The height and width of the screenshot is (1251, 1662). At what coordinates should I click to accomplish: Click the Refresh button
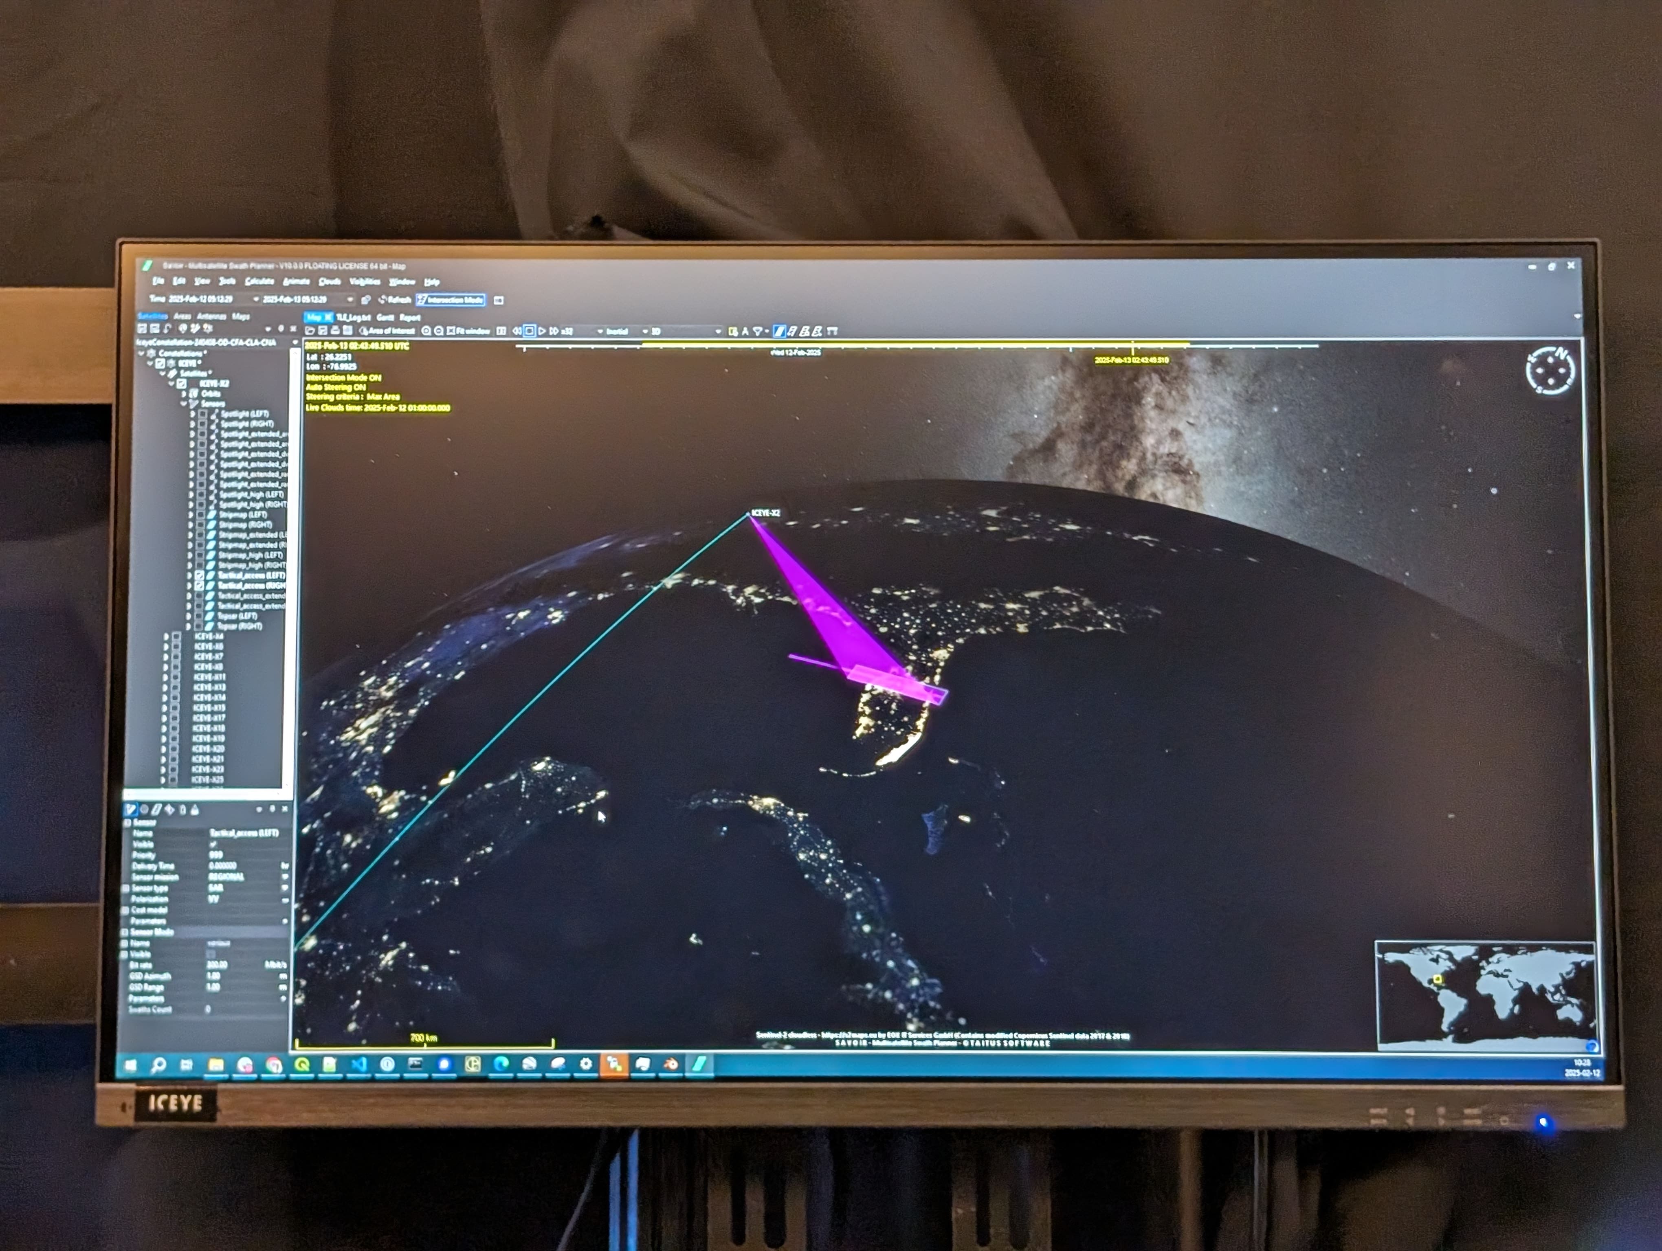click(394, 300)
